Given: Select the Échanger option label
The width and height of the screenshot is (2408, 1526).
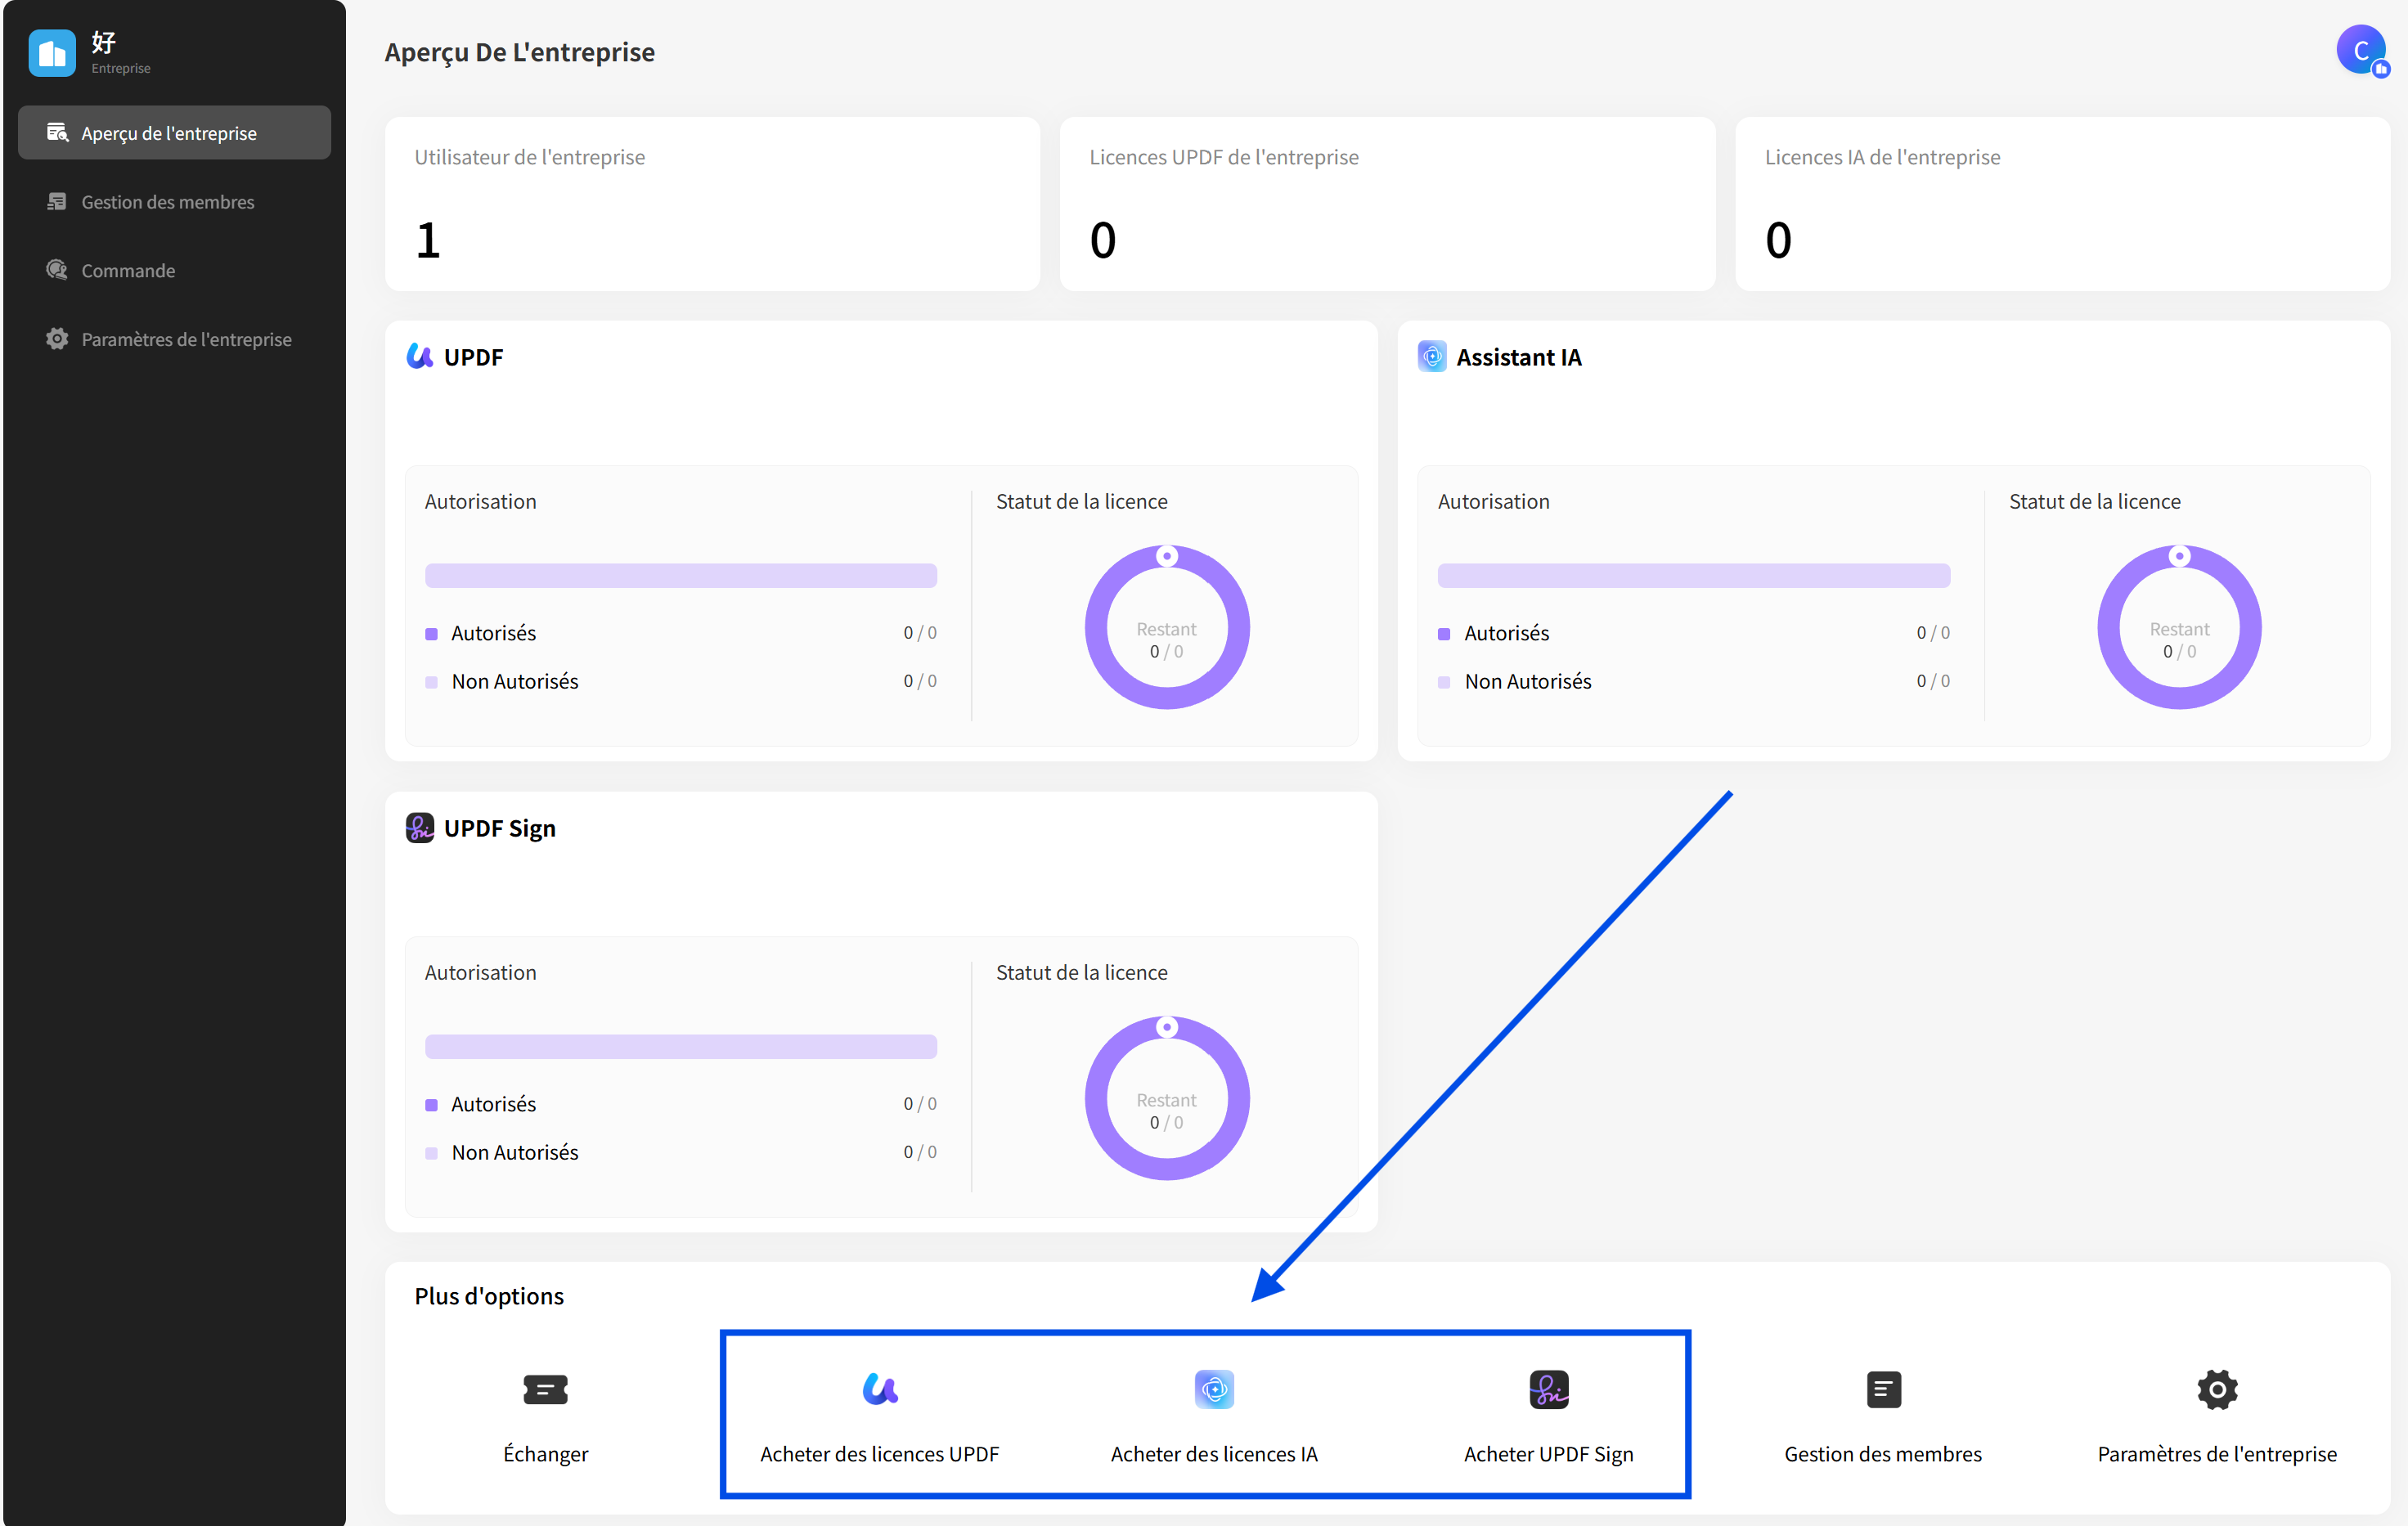Looking at the screenshot, I should [545, 1454].
